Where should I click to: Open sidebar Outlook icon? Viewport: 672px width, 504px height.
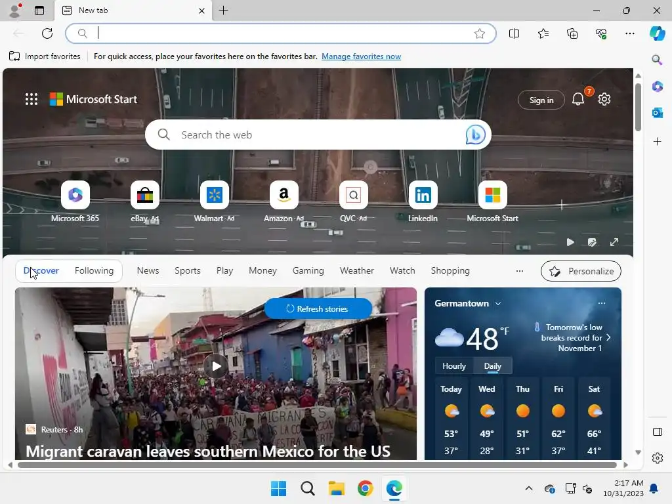coord(657,113)
